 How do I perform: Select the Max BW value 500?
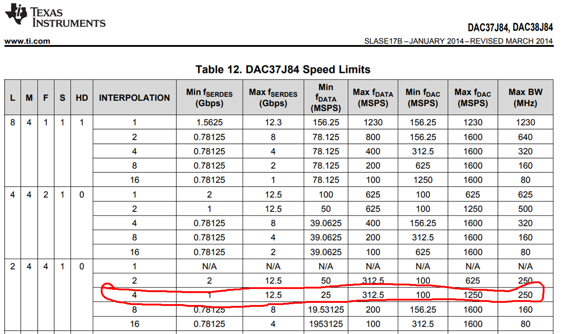click(x=525, y=209)
